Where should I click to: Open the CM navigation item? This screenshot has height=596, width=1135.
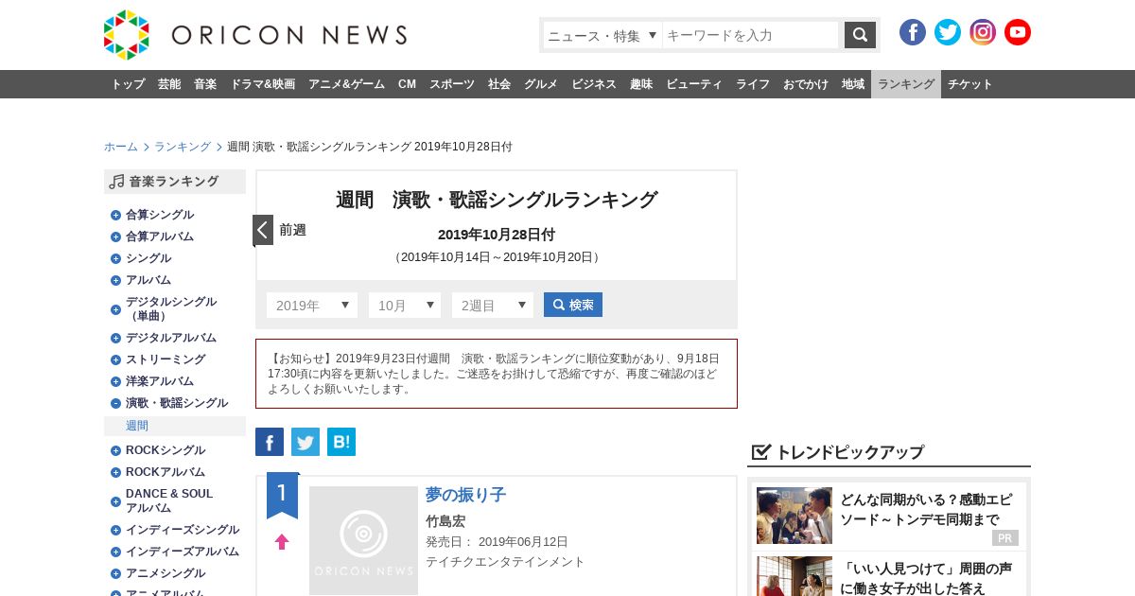(407, 84)
